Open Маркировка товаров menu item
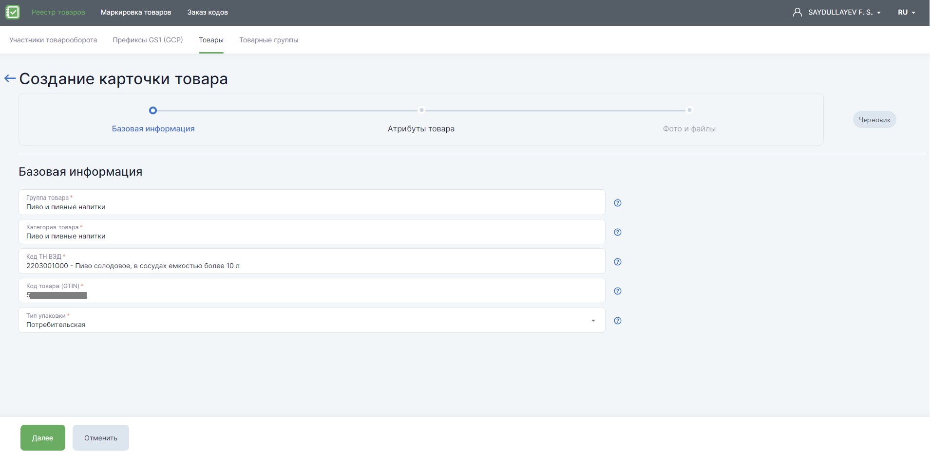The height and width of the screenshot is (454, 931). tap(136, 12)
